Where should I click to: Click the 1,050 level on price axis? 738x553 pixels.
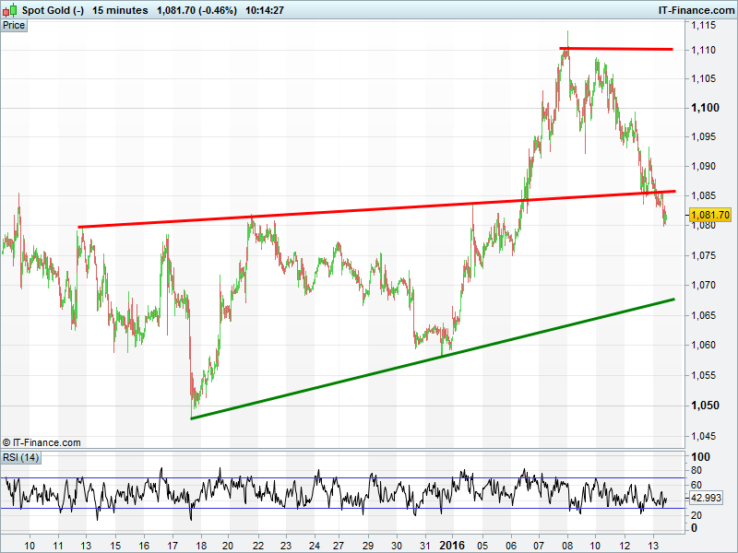click(706, 406)
